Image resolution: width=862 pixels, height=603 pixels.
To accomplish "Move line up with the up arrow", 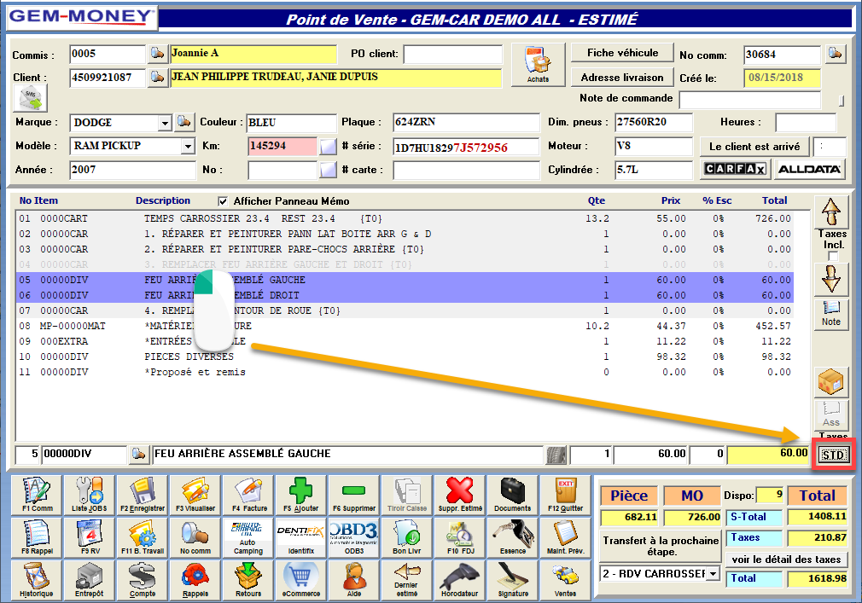I will point(830,212).
